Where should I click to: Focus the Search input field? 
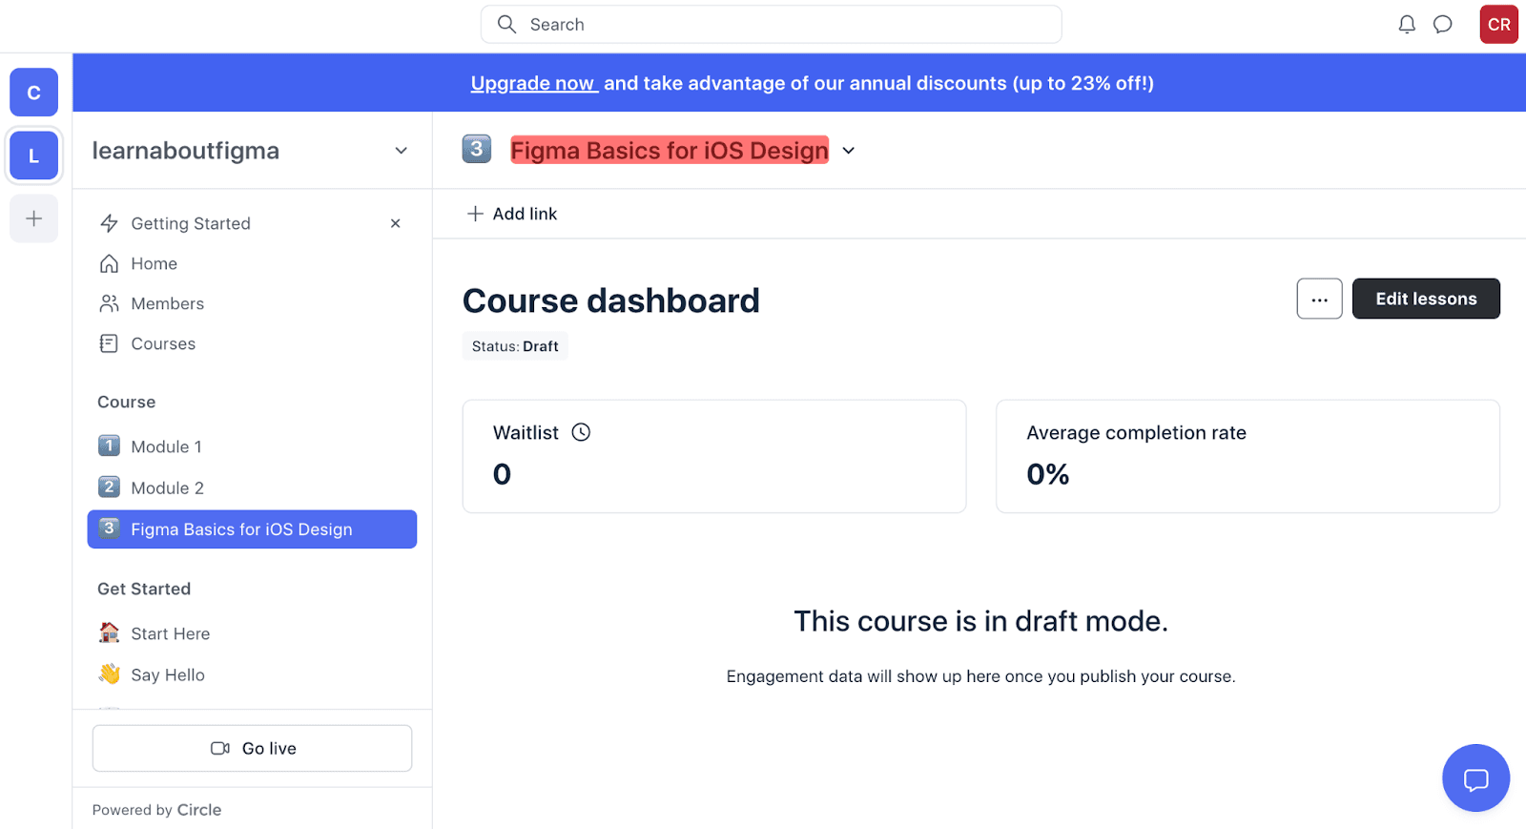(x=771, y=25)
